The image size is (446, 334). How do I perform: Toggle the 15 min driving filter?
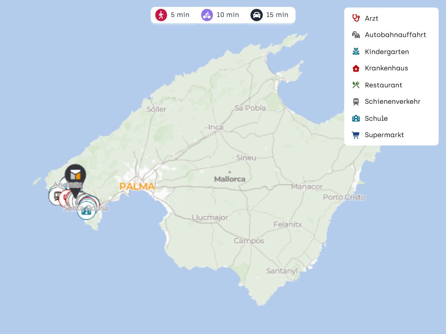269,15
